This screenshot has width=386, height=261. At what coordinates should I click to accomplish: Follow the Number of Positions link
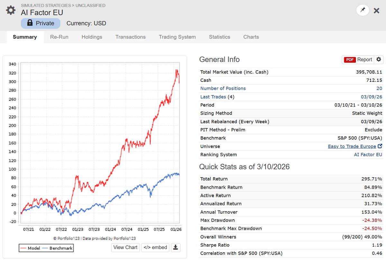point(223,88)
